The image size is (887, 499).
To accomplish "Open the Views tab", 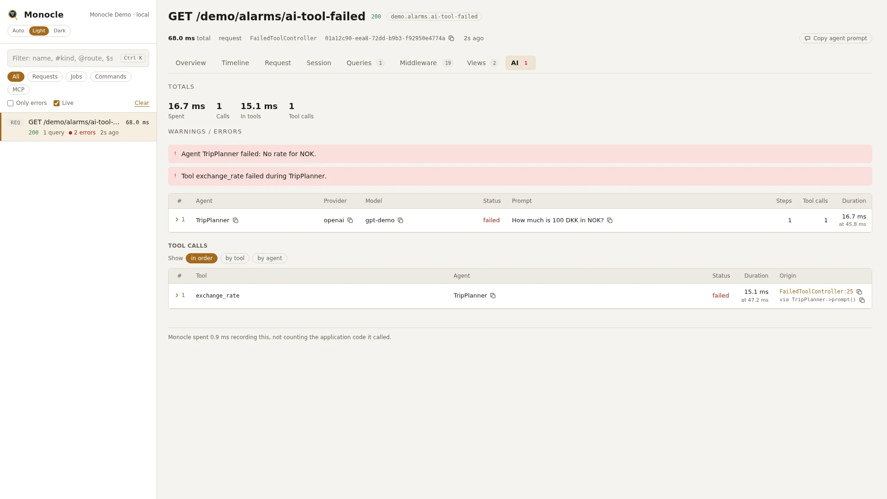I will pyautogui.click(x=482, y=63).
